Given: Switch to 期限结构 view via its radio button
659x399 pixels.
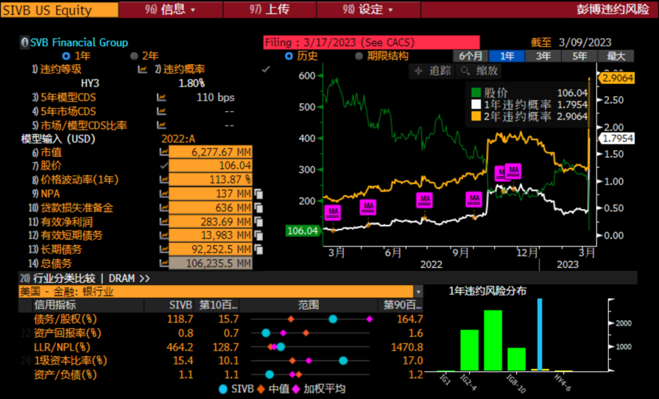Looking at the screenshot, I should click(359, 55).
